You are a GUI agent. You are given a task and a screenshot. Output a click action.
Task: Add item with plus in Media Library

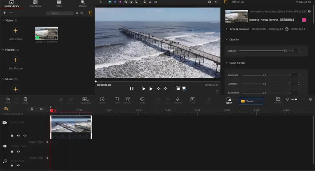[4, 13]
